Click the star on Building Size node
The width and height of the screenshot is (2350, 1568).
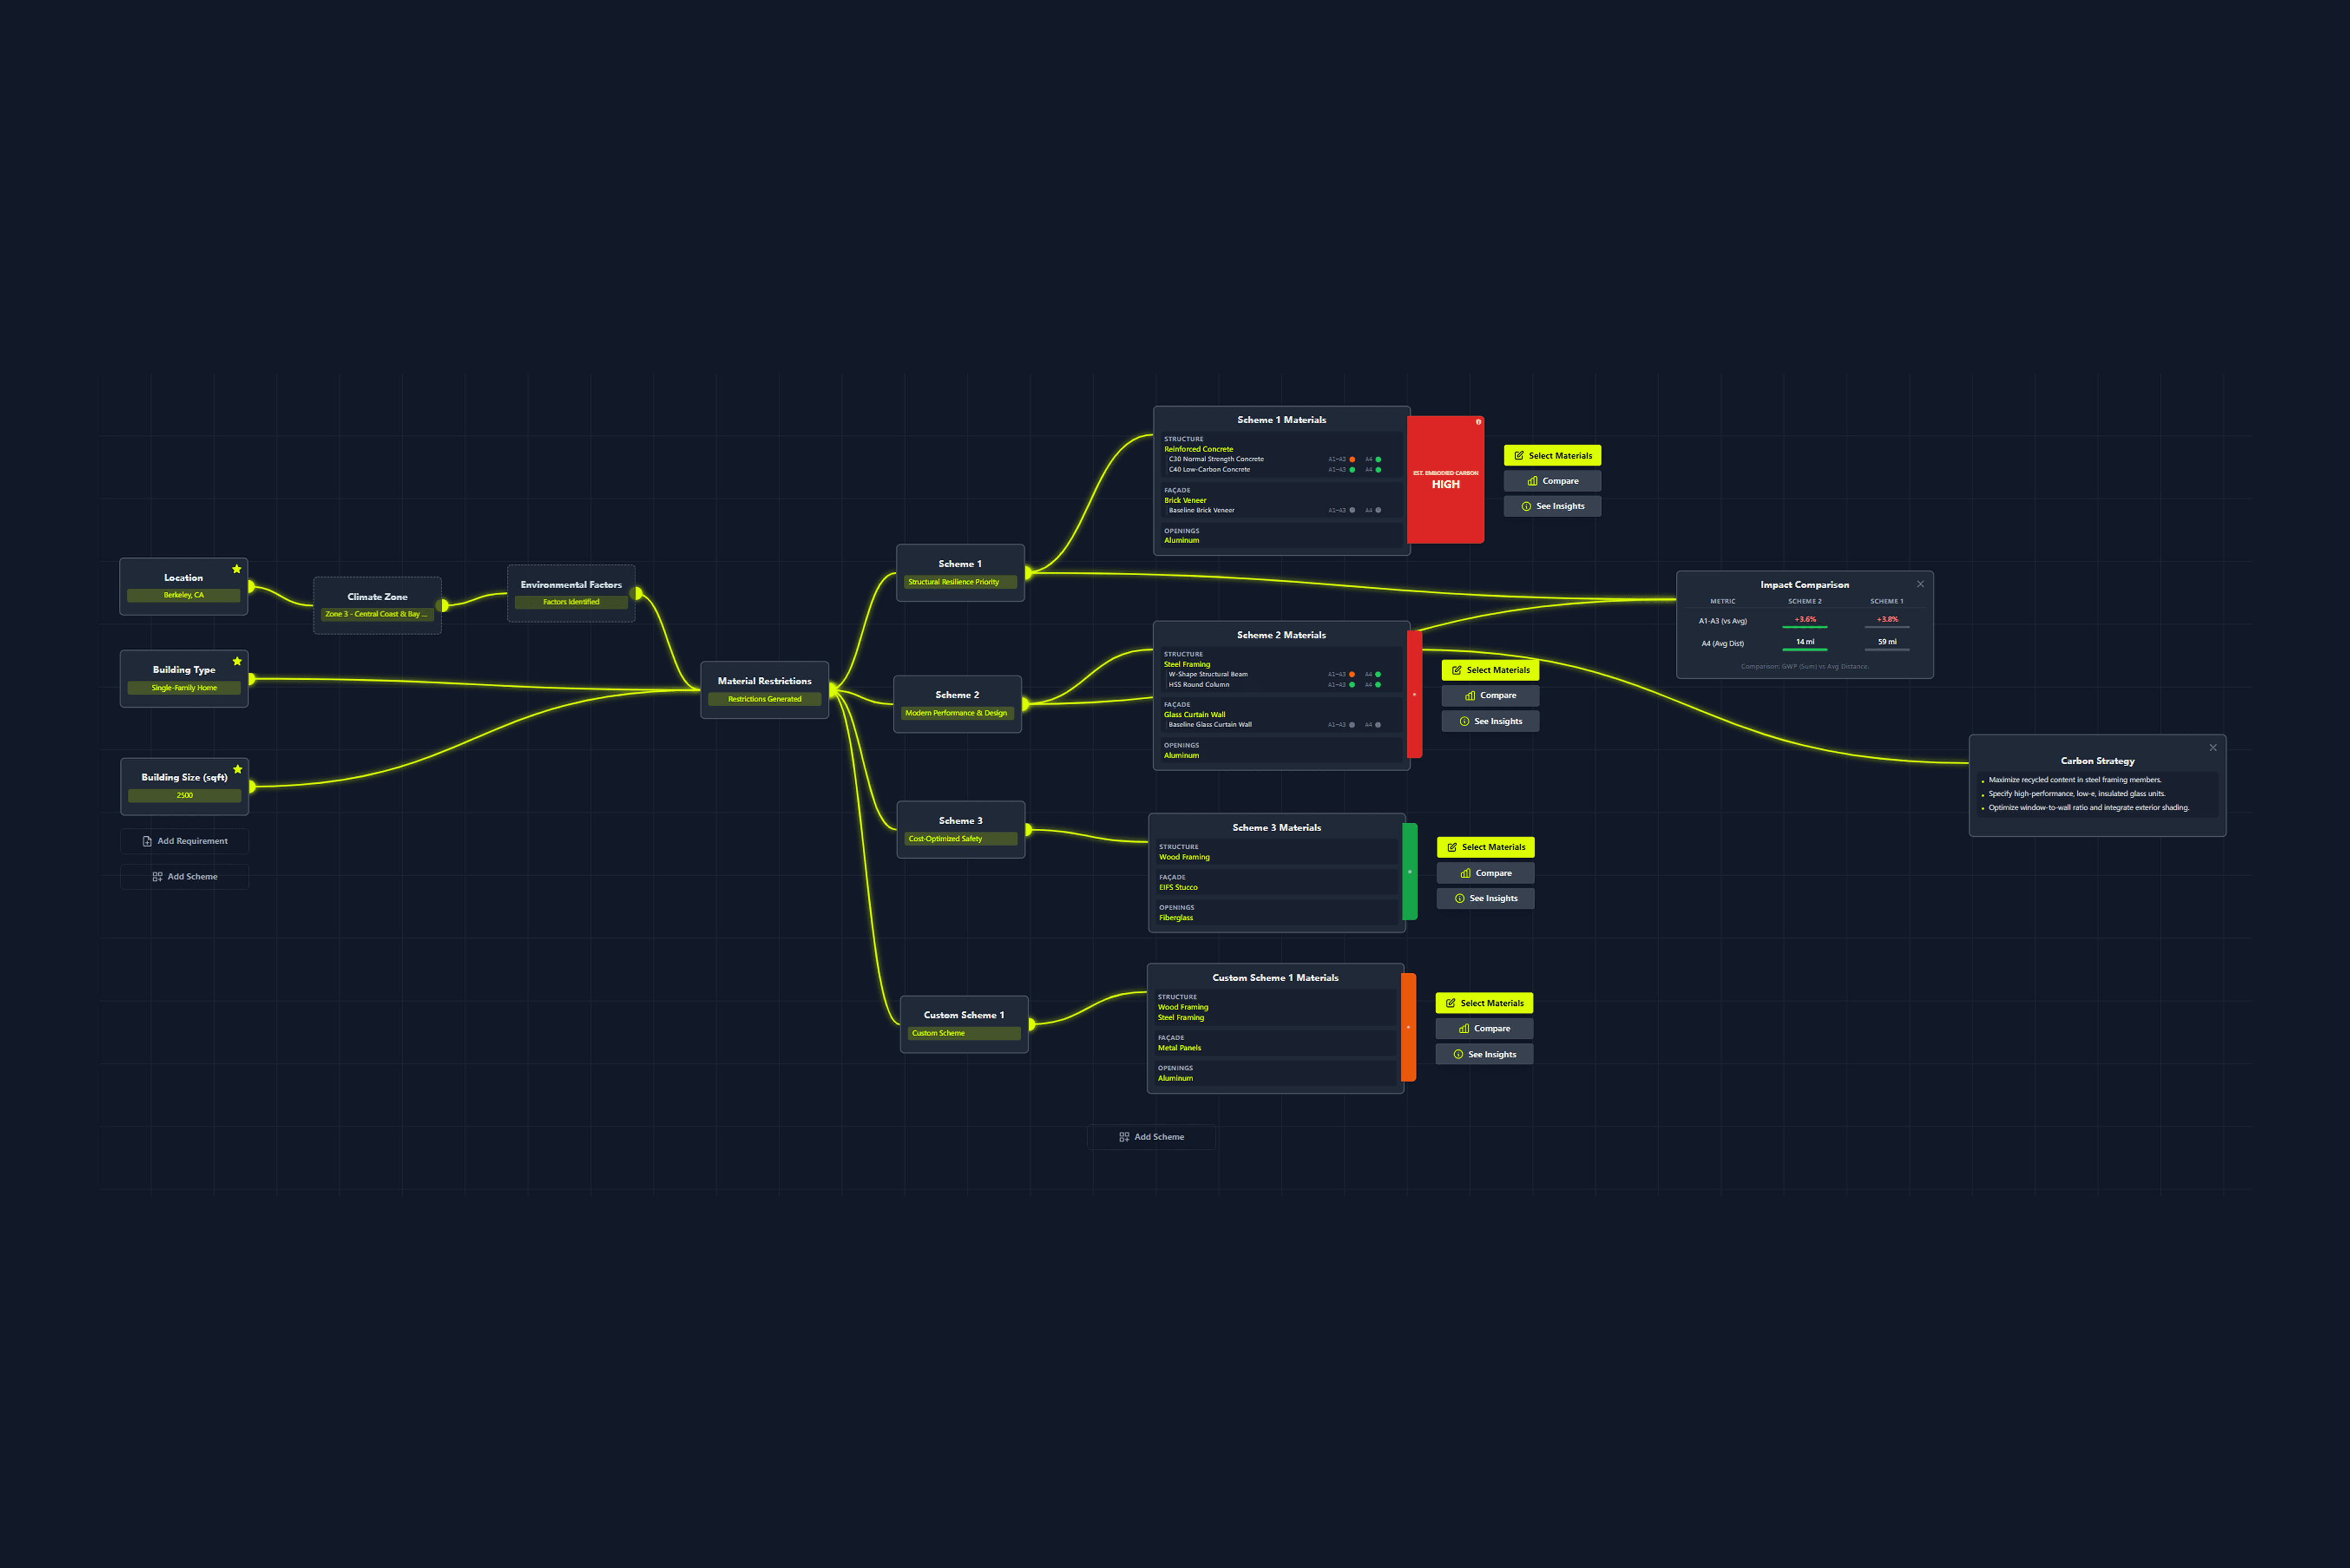click(237, 769)
